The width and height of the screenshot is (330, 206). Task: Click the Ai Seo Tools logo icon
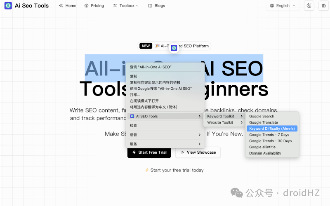point(8,5)
